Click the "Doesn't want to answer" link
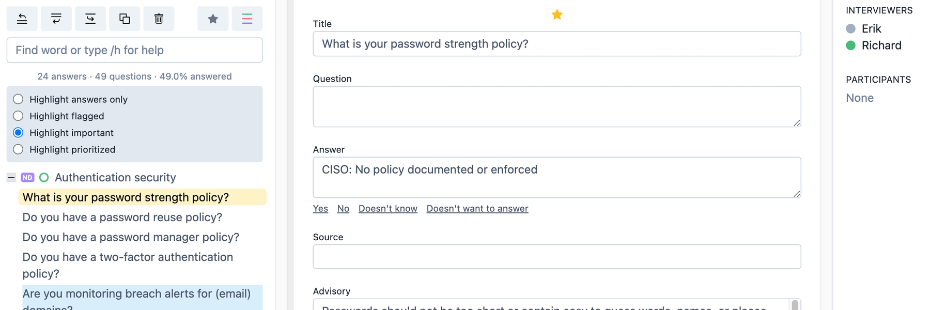 coord(477,208)
